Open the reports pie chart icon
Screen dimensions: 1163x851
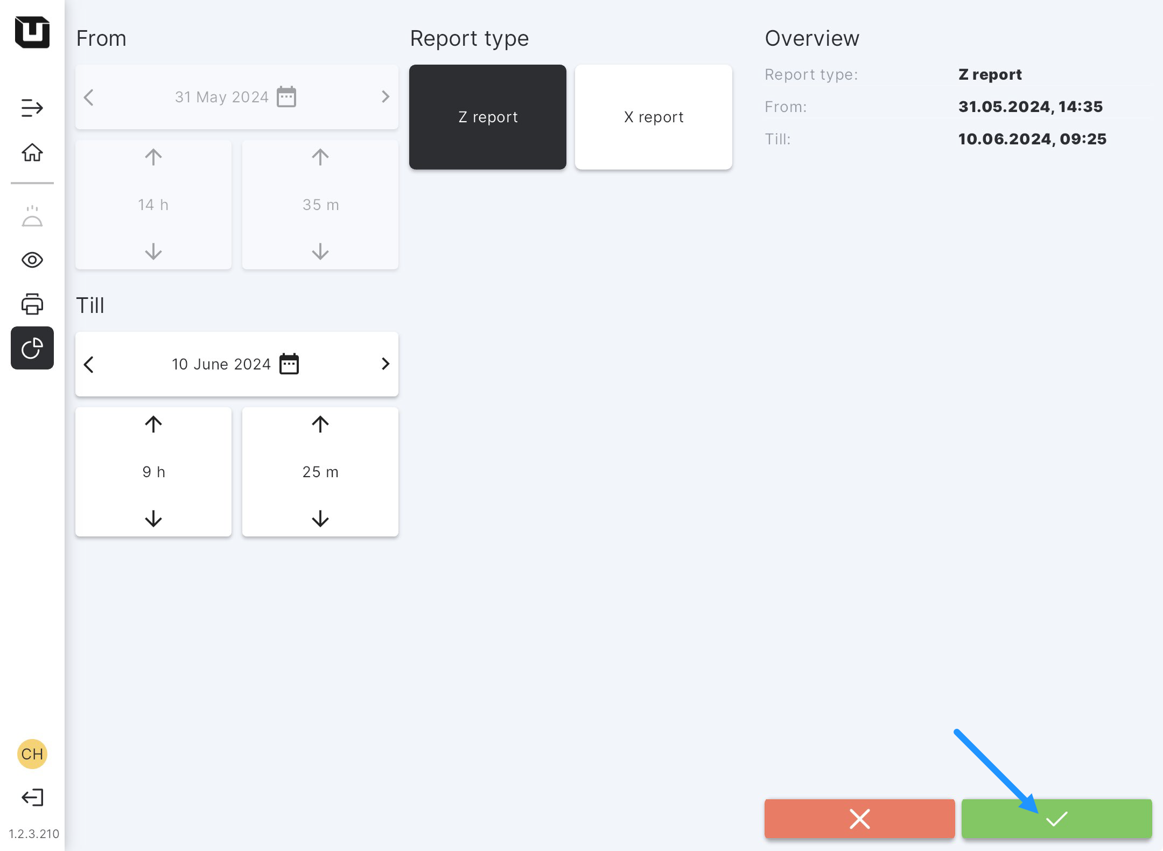(x=32, y=348)
